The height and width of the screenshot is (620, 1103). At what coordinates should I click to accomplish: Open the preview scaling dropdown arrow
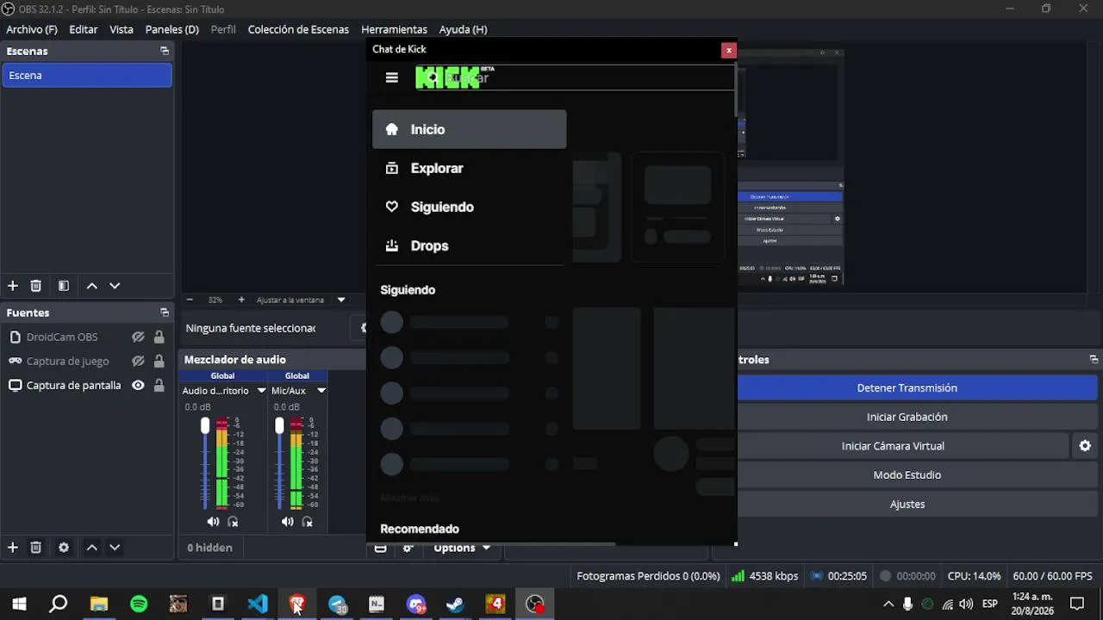[x=341, y=300]
